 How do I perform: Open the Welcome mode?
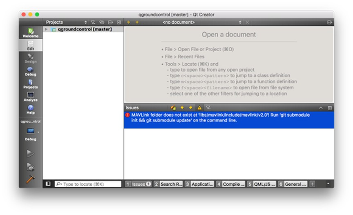(31, 33)
